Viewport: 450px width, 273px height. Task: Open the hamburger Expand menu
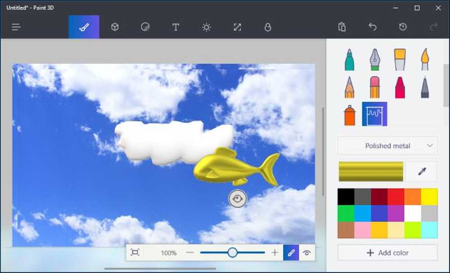click(x=16, y=27)
